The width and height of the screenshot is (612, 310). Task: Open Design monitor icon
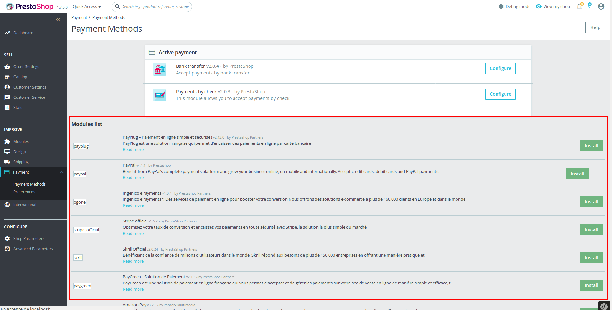click(x=7, y=152)
